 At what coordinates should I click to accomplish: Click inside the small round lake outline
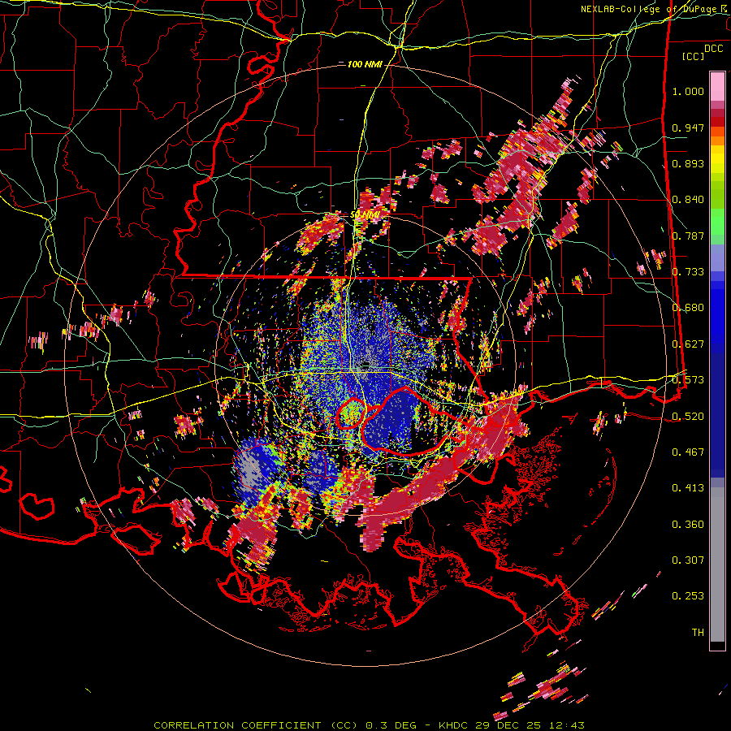[351, 413]
